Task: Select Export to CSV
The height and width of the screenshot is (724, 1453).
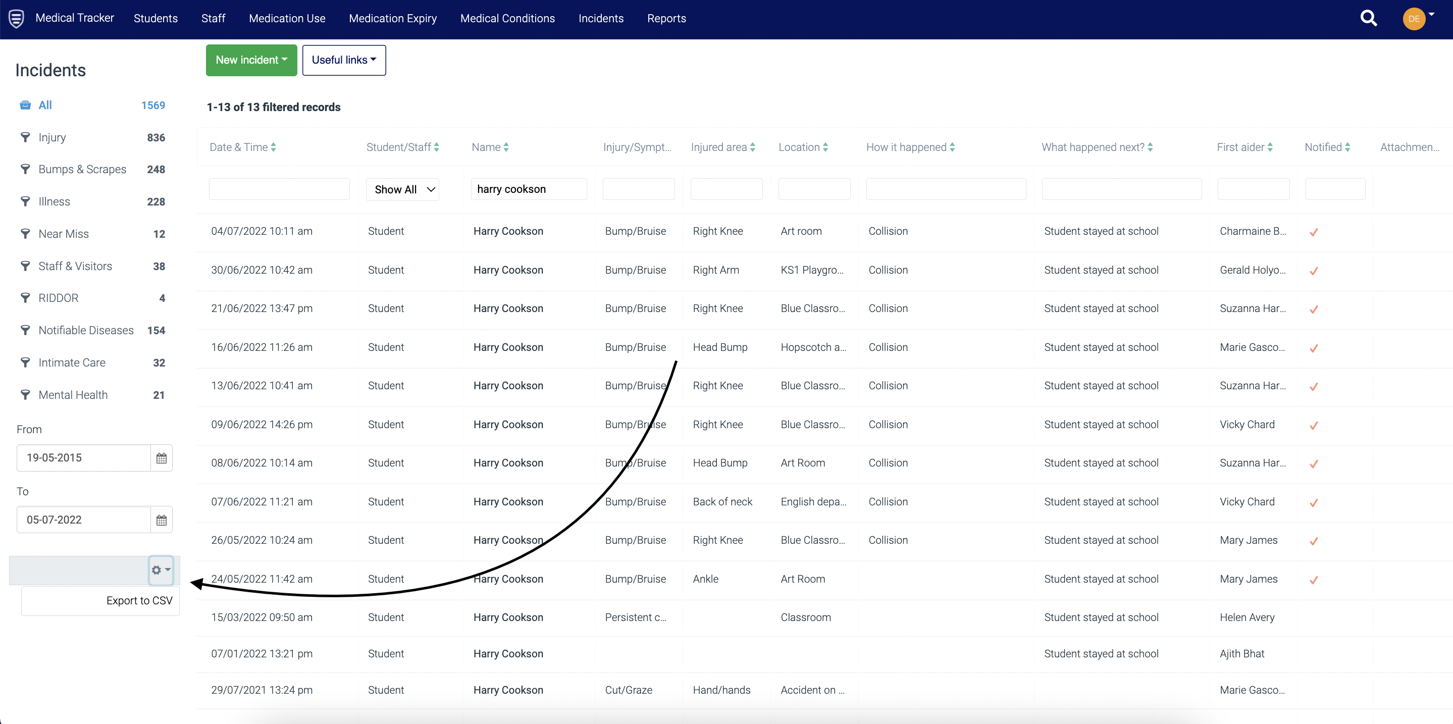Action: [x=139, y=600]
